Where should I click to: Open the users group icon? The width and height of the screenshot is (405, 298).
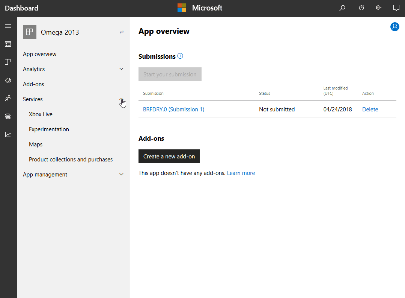(8, 98)
